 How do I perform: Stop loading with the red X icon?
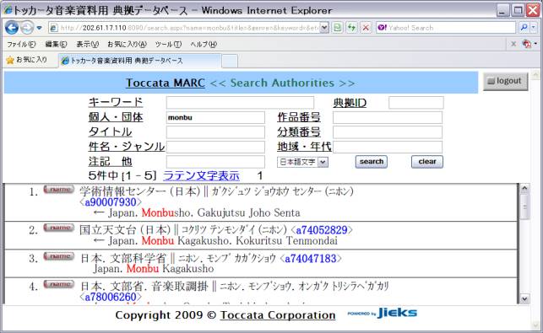coord(366,28)
